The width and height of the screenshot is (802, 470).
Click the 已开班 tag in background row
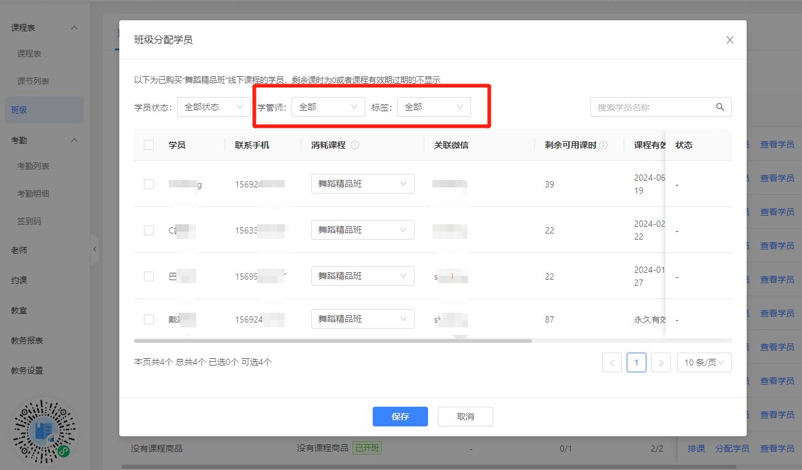367,448
